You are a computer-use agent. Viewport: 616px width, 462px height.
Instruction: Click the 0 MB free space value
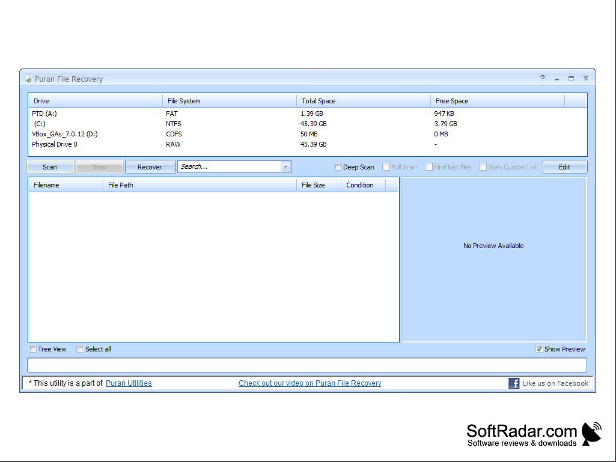441,134
